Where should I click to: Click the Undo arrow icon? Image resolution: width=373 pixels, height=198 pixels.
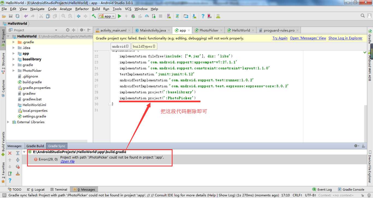pyautogui.click(x=26, y=16)
